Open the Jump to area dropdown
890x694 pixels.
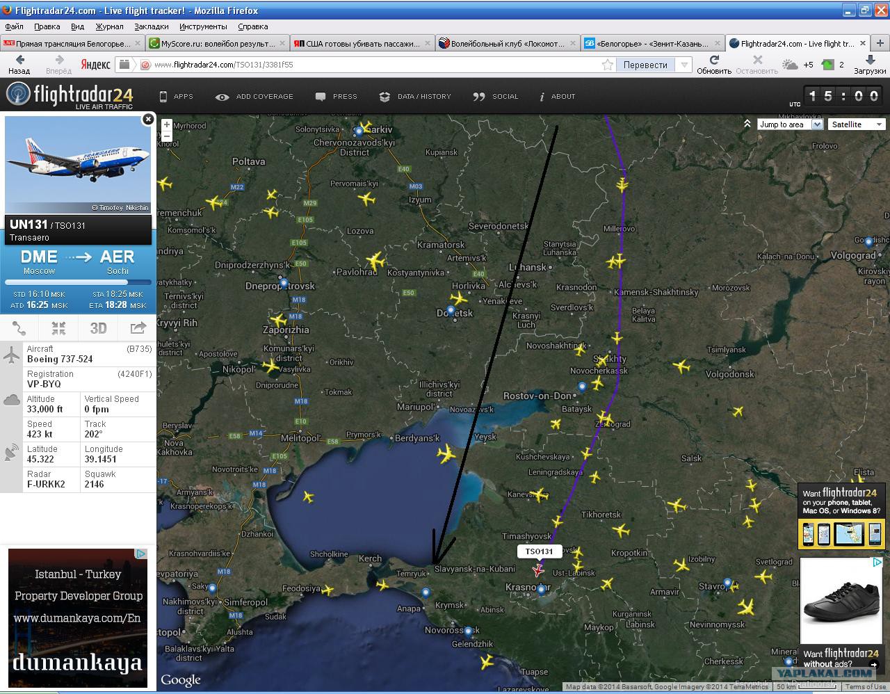[791, 124]
